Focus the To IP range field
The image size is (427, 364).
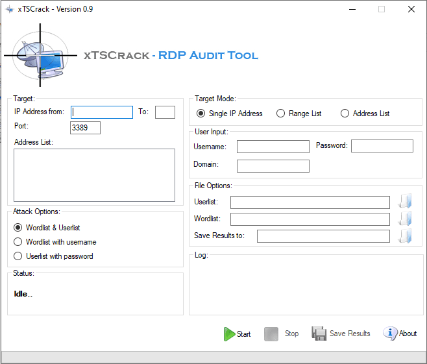click(165, 112)
